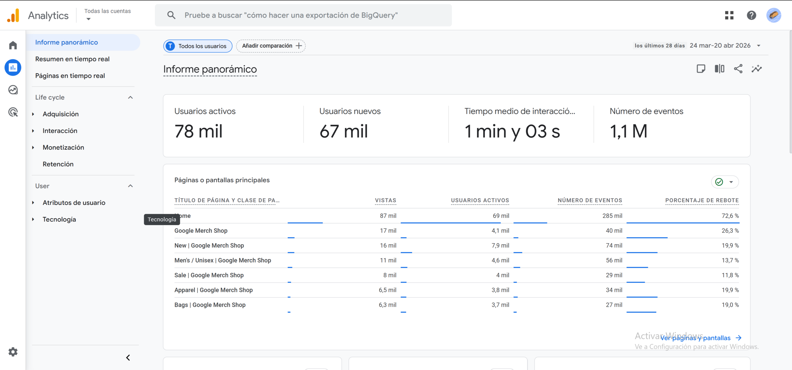Click Añadir comparación button
This screenshot has height=370, width=792.
click(271, 46)
